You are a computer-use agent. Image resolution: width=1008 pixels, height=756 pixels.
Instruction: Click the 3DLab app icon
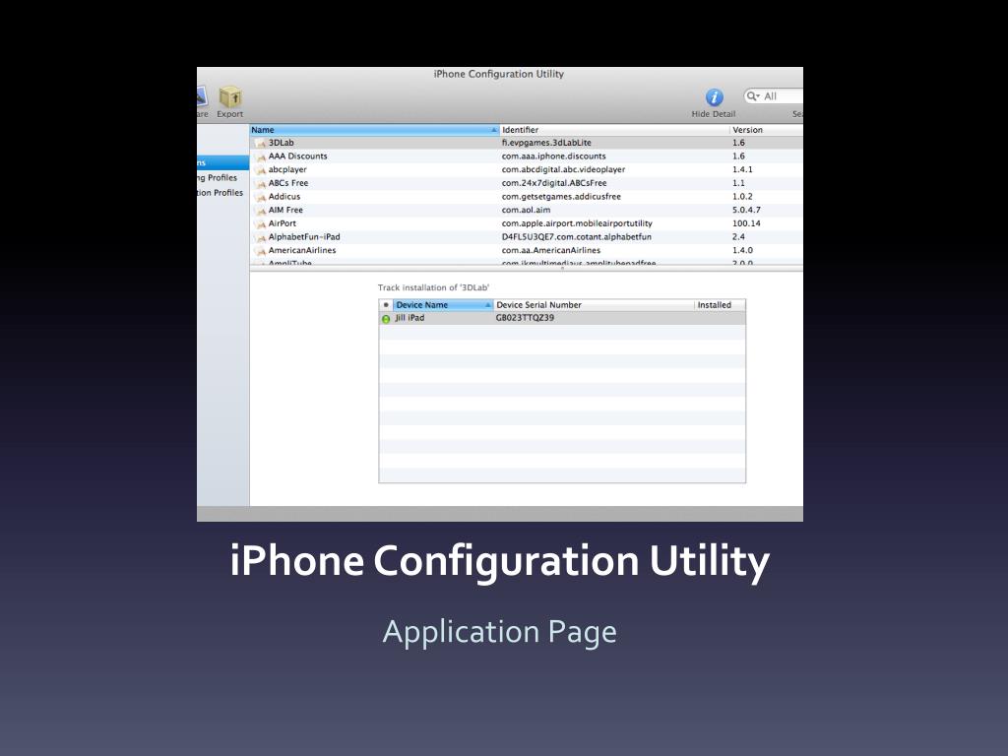click(x=260, y=144)
